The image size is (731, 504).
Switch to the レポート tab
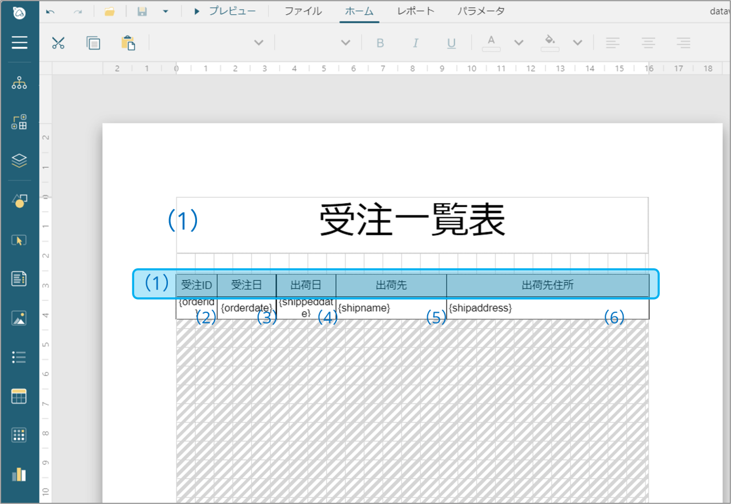pos(416,11)
